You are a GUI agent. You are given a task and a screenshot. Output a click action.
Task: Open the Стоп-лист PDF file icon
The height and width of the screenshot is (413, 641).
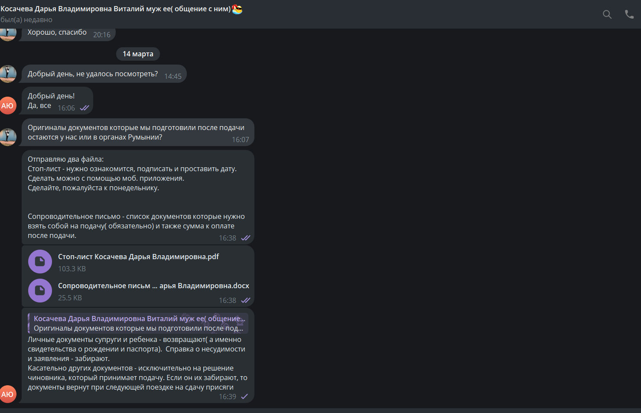pyautogui.click(x=40, y=261)
